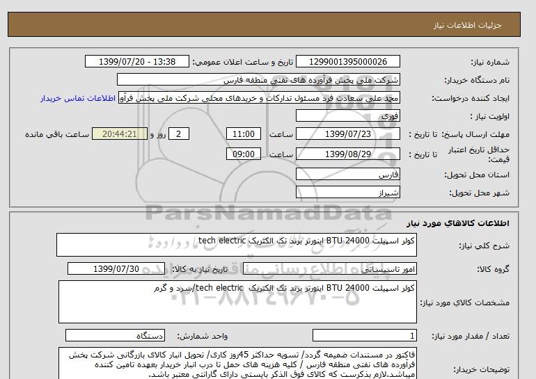The image size is (536, 379).
Task: Click the label استان محل تحویل
Action: [477, 175]
